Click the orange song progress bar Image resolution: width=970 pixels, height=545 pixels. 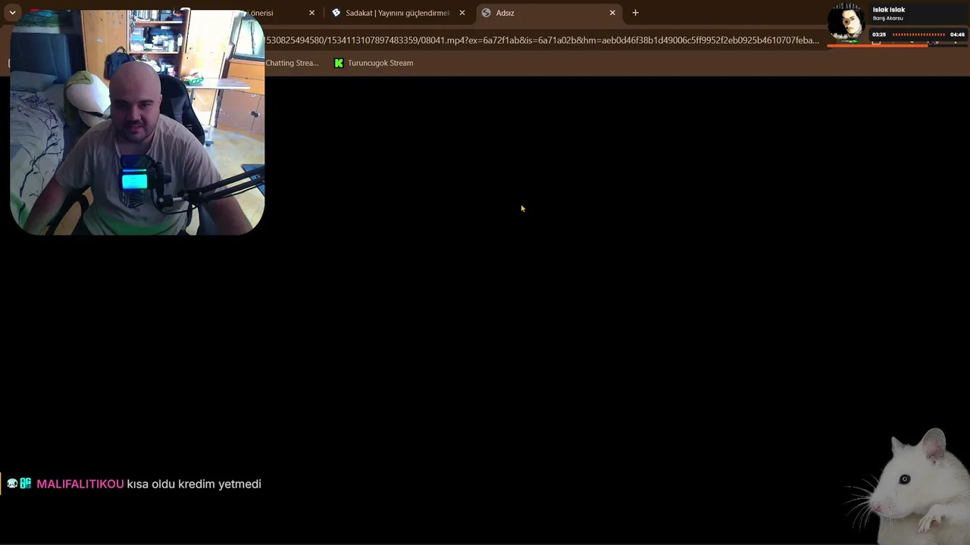click(878, 45)
